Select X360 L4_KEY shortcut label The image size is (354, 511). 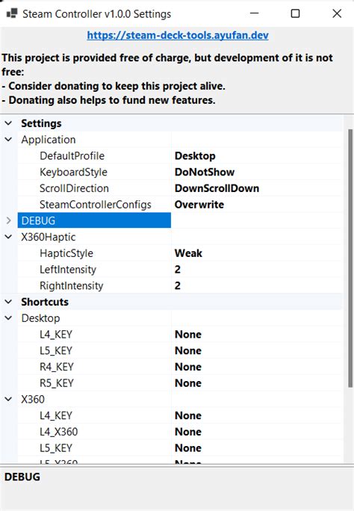pos(56,415)
